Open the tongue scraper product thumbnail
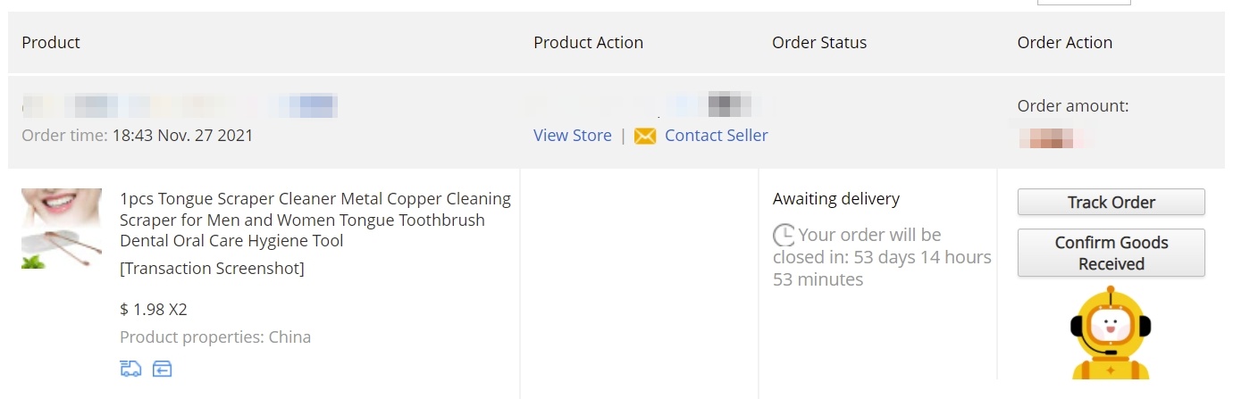Viewport: 1233px width, 399px height. 62,229
